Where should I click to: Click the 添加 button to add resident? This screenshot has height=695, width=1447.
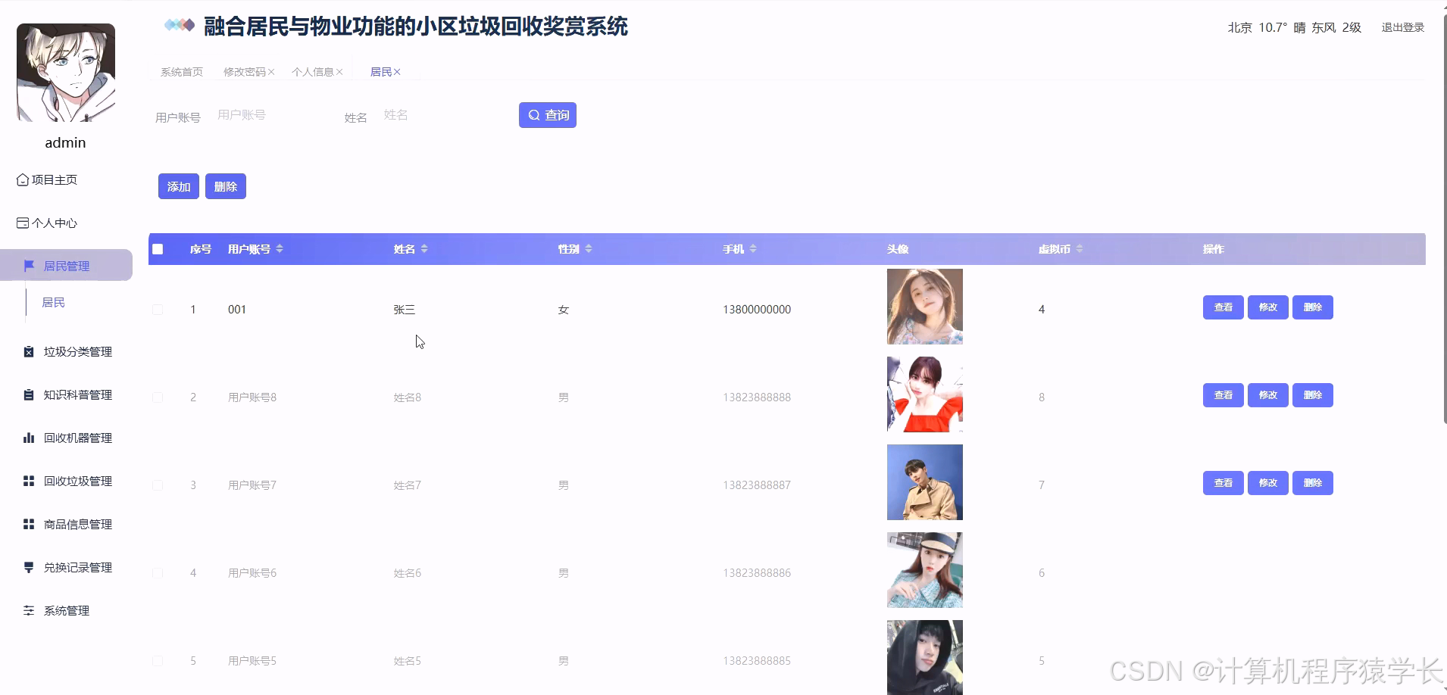178,185
